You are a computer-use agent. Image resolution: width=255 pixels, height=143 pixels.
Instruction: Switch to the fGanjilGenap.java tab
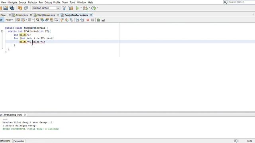46,15
